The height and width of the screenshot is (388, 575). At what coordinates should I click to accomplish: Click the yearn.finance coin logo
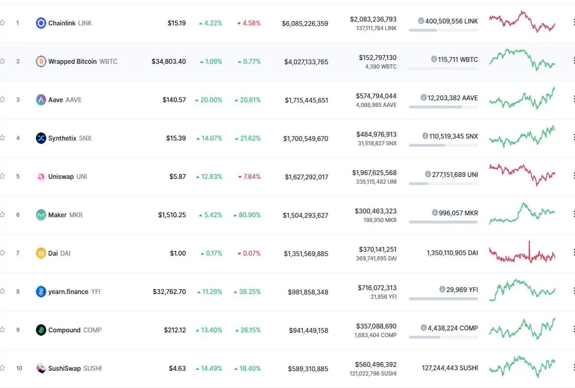(41, 292)
